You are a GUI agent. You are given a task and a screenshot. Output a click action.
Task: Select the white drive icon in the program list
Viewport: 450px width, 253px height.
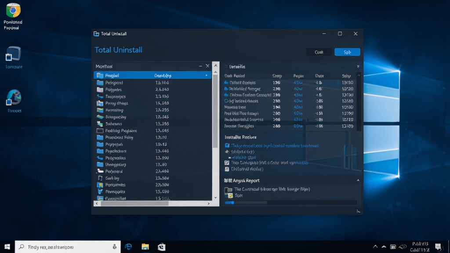pos(100,171)
